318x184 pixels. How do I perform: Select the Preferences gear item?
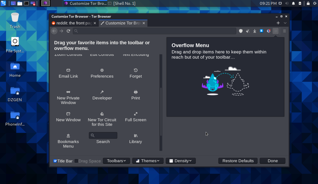tap(102, 73)
